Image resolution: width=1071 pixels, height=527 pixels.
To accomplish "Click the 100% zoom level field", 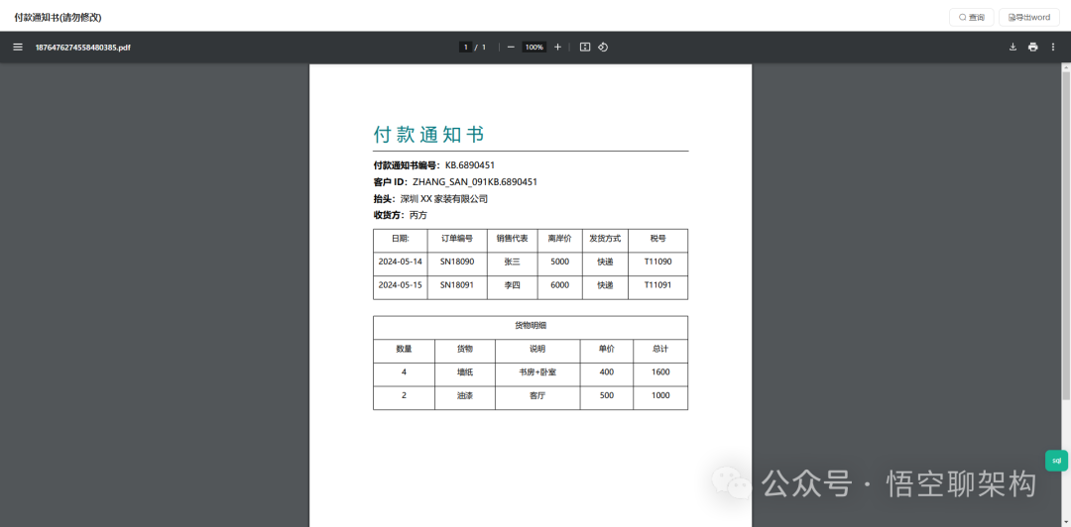I will [535, 48].
